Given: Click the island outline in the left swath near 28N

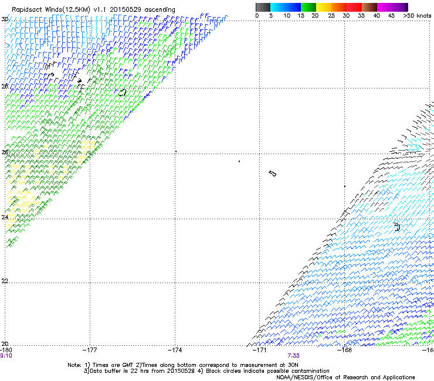Looking at the screenshot, I should (122, 93).
